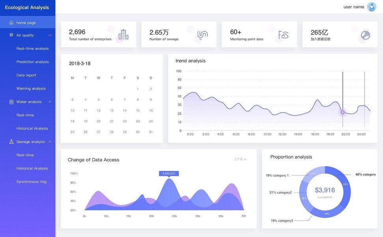Click the highlighted trend chart data point

click(x=343, y=112)
